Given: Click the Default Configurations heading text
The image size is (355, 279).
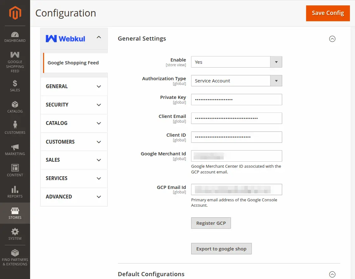Looking at the screenshot, I should (151, 274).
